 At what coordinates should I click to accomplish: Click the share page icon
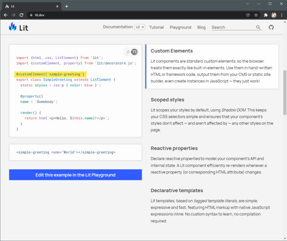click(248, 15)
